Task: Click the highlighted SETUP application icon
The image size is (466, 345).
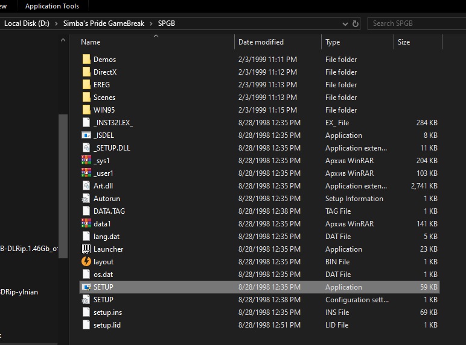Action: click(86, 287)
